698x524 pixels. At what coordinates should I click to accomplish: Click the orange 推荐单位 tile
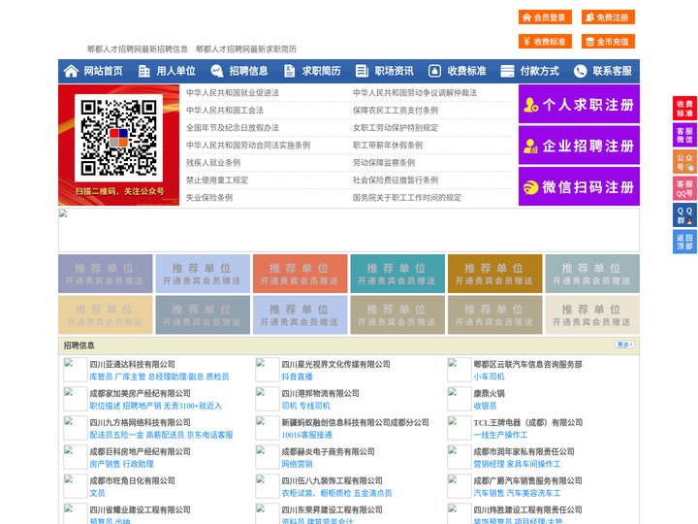coord(300,274)
